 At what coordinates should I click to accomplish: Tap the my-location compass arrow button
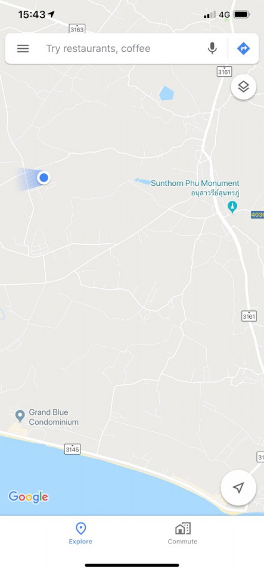(x=238, y=488)
